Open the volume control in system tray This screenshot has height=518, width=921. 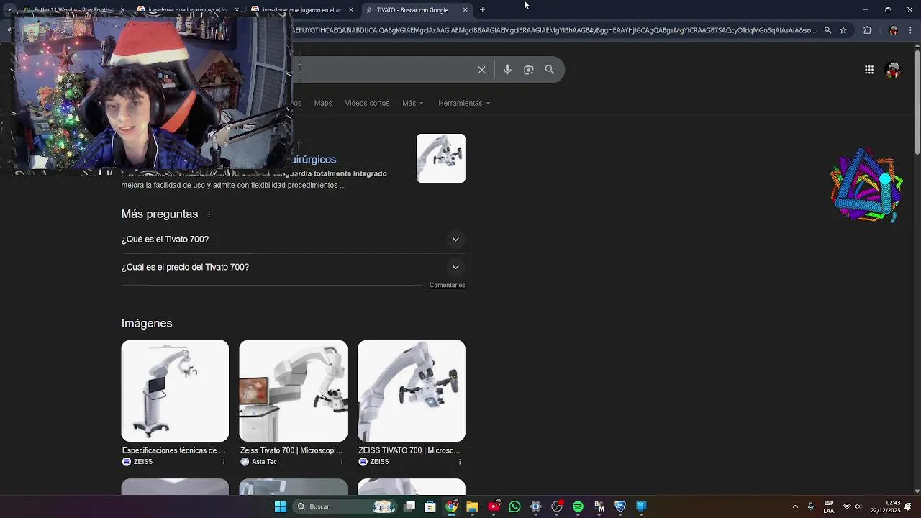tap(858, 506)
